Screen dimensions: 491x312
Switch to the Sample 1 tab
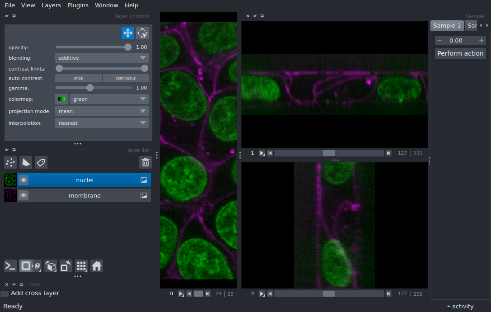click(447, 26)
